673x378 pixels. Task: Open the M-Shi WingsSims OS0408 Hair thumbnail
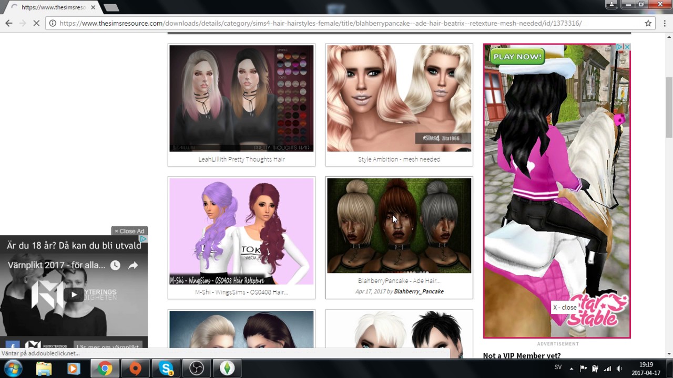coord(241,231)
